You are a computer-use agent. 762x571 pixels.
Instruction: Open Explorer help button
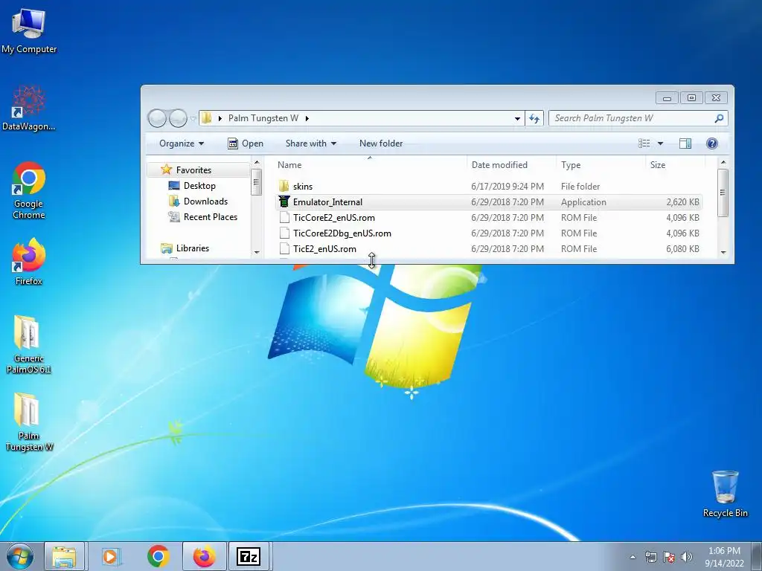click(x=712, y=143)
